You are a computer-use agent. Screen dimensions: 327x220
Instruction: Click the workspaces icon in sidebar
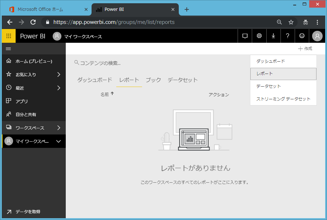(9, 127)
